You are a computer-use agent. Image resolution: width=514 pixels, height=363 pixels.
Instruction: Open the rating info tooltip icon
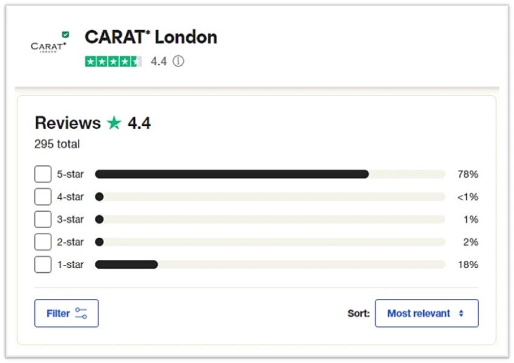tap(178, 61)
